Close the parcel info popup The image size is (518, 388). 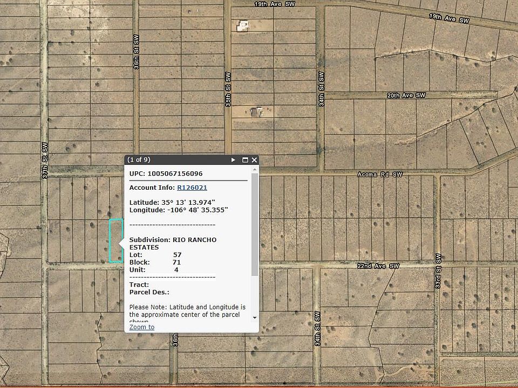click(x=254, y=160)
